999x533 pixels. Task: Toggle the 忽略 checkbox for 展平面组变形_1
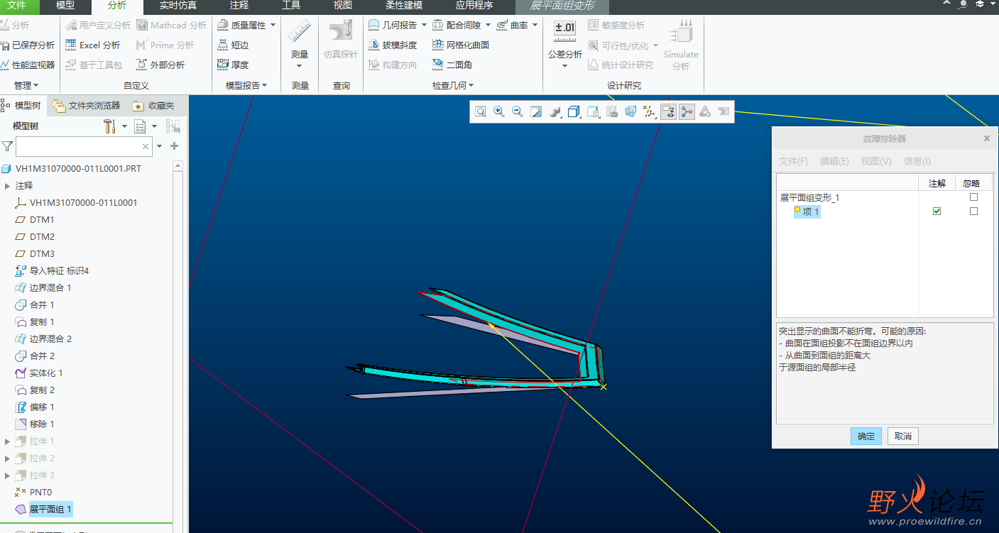point(973,197)
